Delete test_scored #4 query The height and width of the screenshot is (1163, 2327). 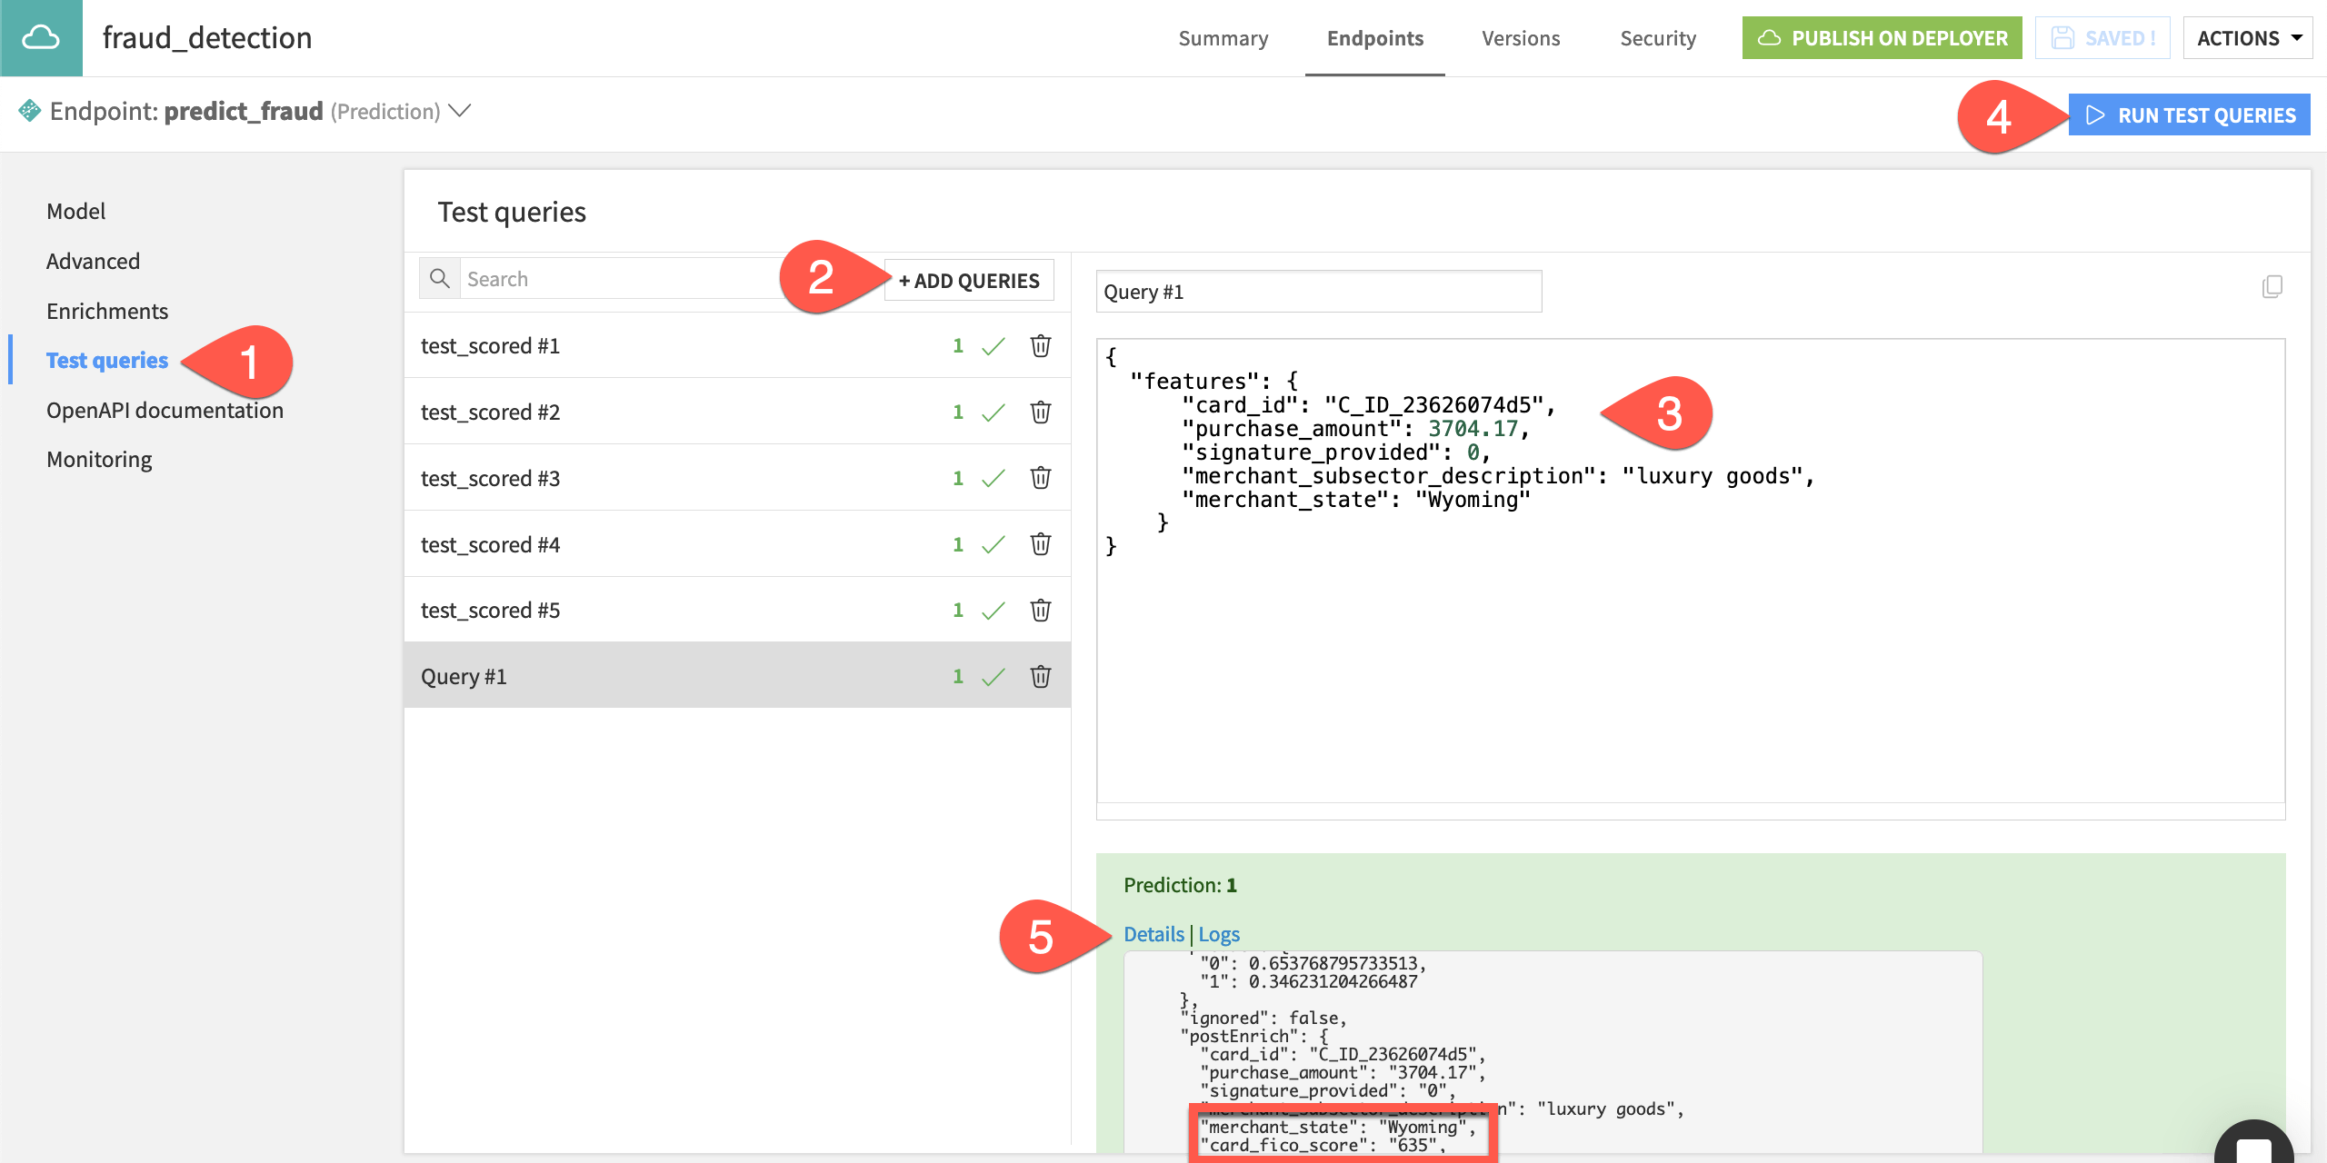[1041, 544]
